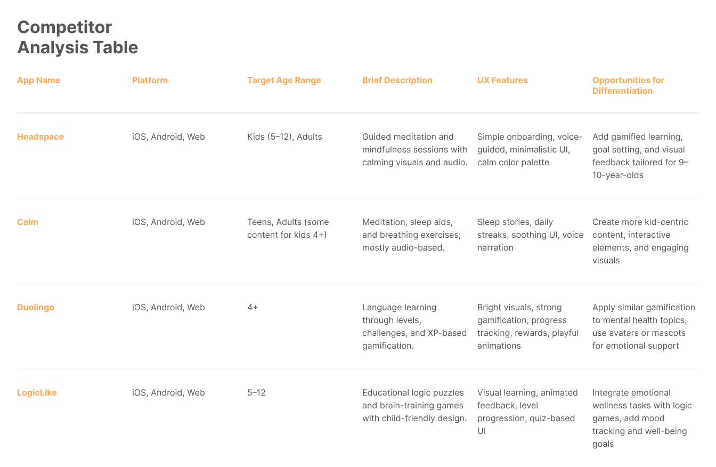The image size is (716, 467).
Task: Click Calm's "Teens, Adults" age range cell
Action: (x=288, y=229)
